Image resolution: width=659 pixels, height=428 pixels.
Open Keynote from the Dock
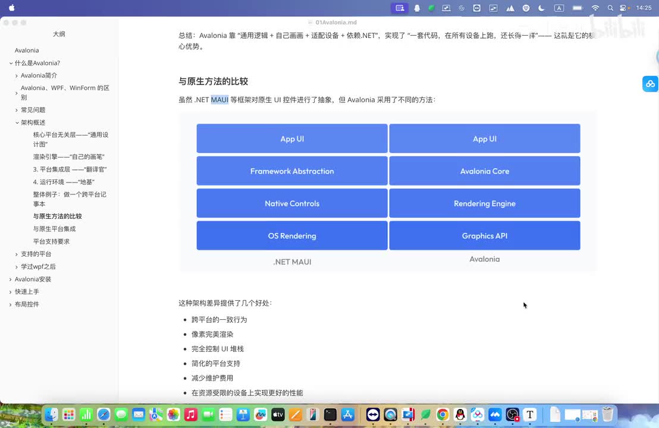(x=243, y=415)
